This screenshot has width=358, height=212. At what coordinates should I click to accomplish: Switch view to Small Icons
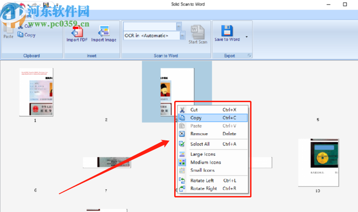[x=213, y=170]
